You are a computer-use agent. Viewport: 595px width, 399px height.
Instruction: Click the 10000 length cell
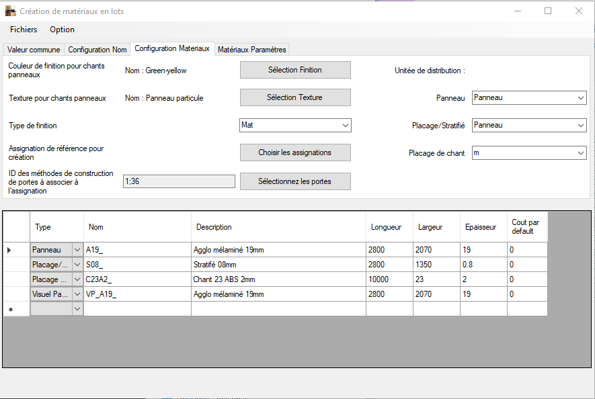390,279
